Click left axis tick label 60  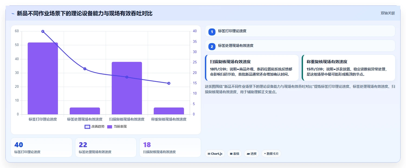coord(17,31)
